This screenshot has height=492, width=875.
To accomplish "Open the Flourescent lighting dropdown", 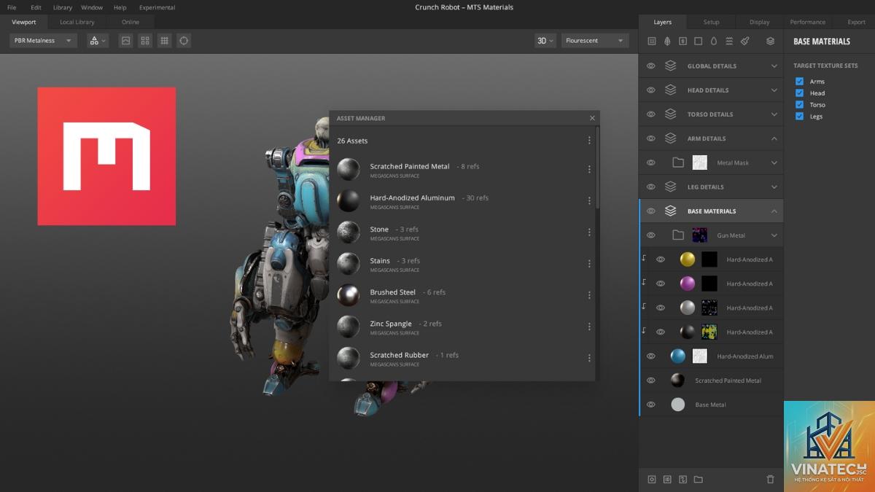I will pyautogui.click(x=595, y=41).
